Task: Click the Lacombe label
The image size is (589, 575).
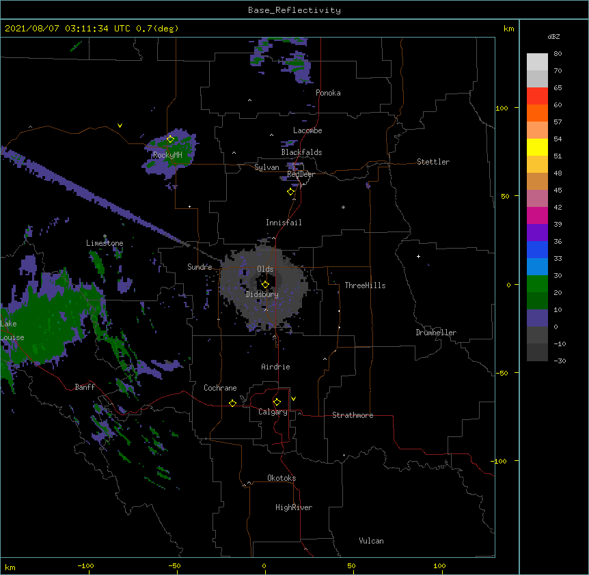Action: coord(307,130)
